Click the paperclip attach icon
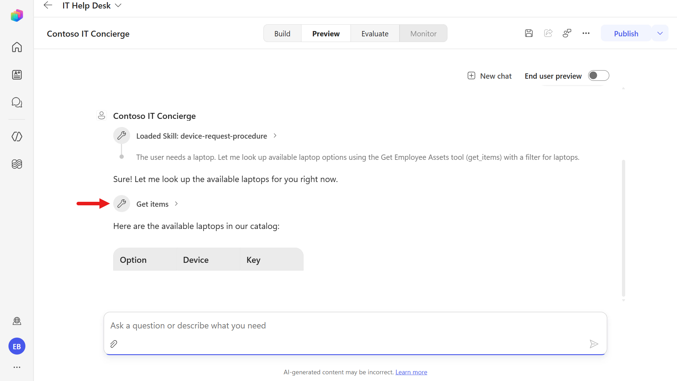 pos(114,344)
